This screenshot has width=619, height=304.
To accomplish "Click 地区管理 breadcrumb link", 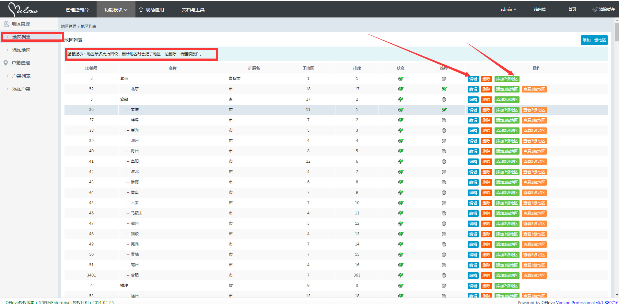I will (69, 27).
